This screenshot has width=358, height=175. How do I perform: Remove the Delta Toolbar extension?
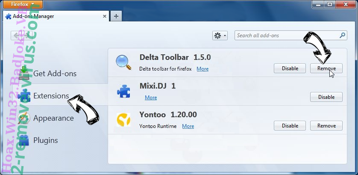point(326,68)
